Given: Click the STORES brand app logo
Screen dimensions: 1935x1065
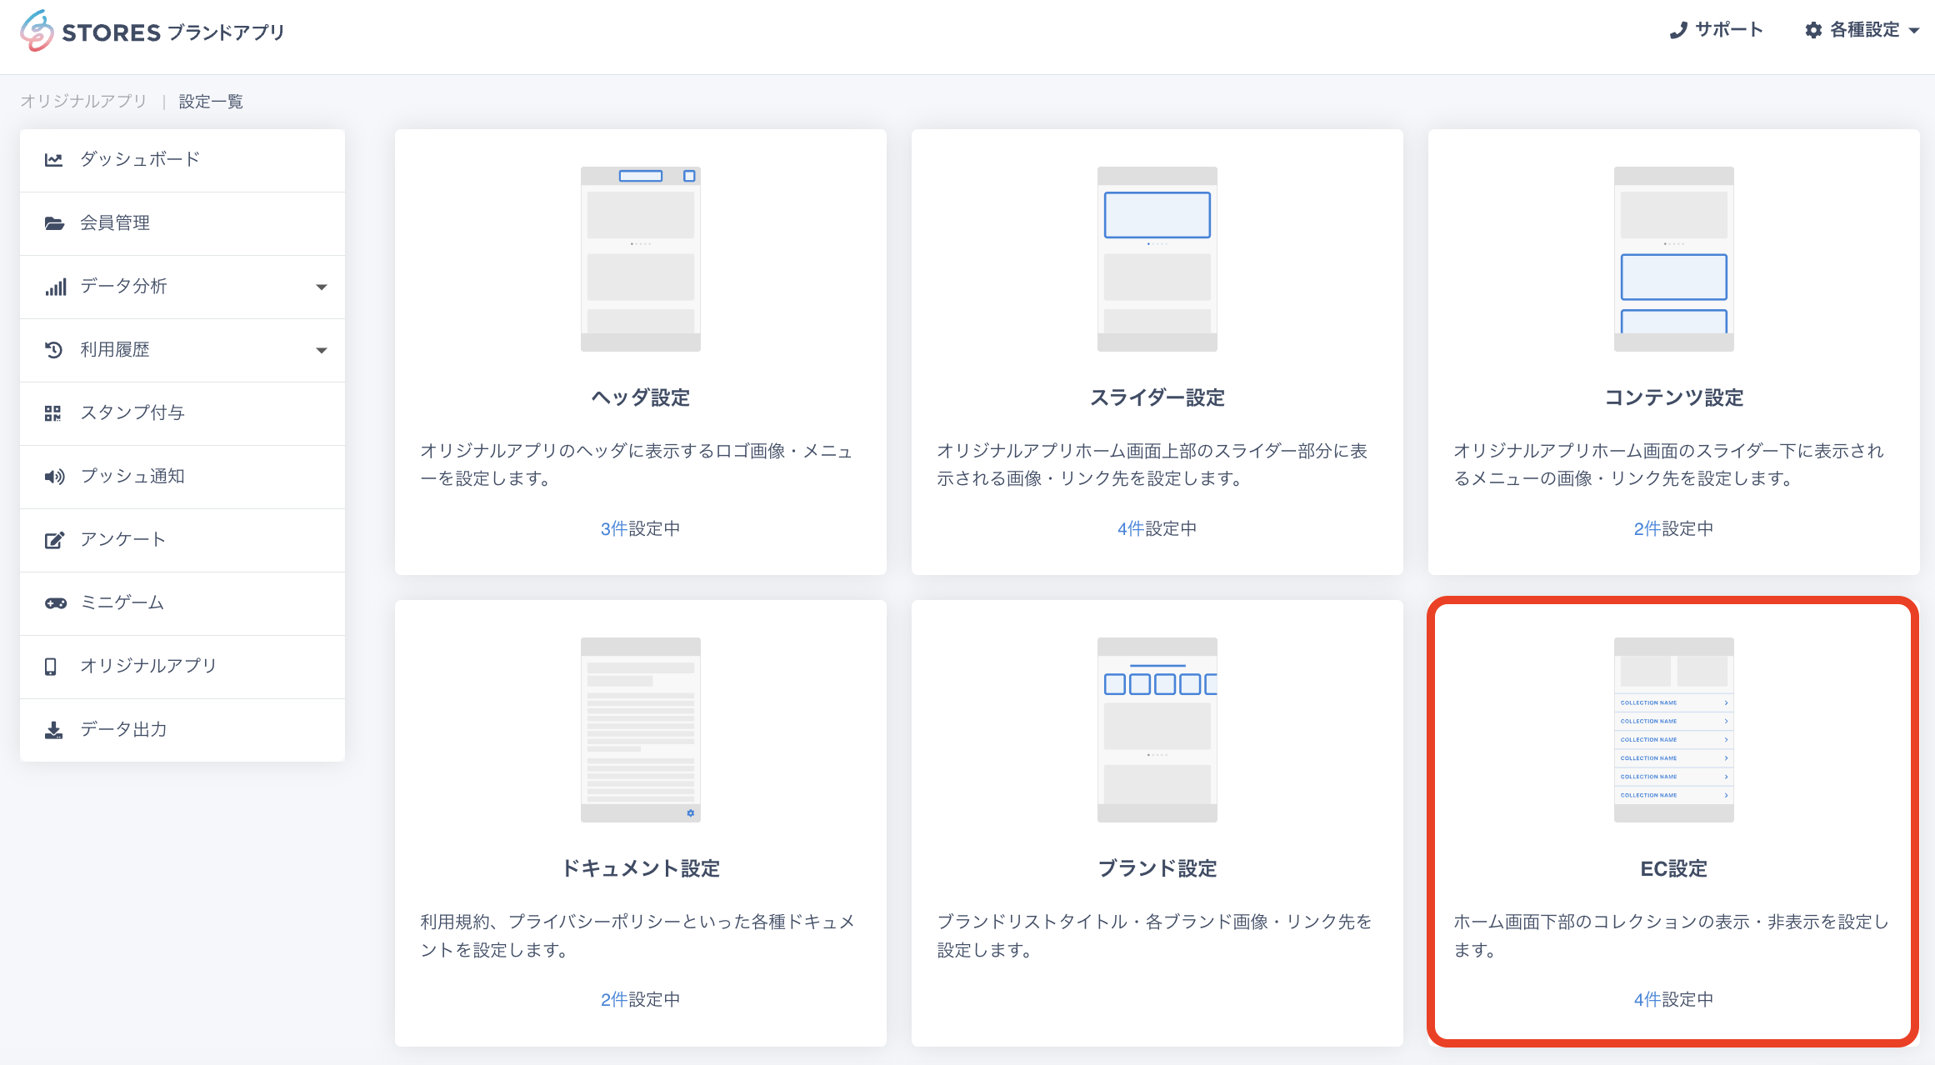Looking at the screenshot, I should click(152, 32).
